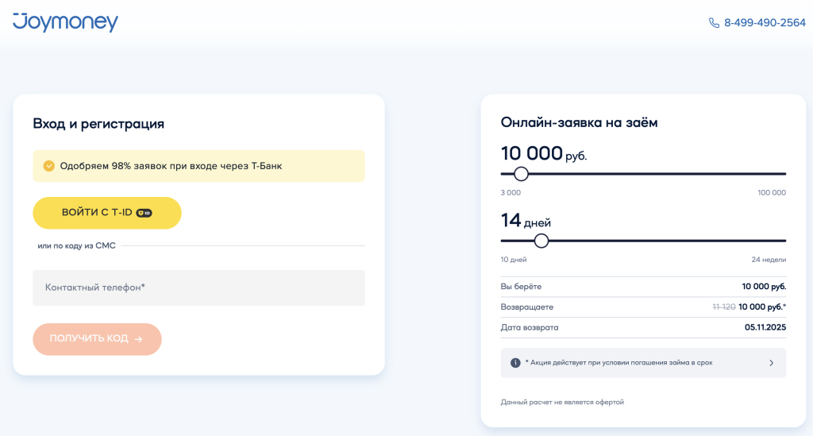Expand the promo conditions chevron

coord(771,363)
